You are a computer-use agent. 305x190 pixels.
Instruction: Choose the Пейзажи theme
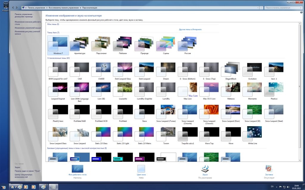point(123,45)
